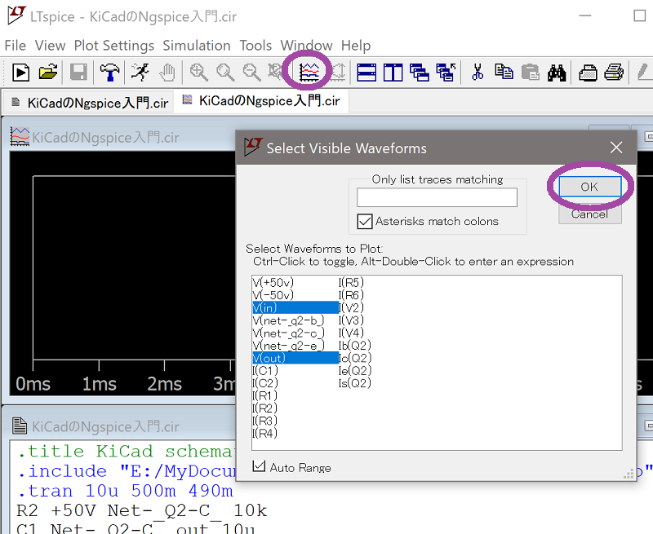
Task: Select the I(V2) trace
Action: pos(352,307)
